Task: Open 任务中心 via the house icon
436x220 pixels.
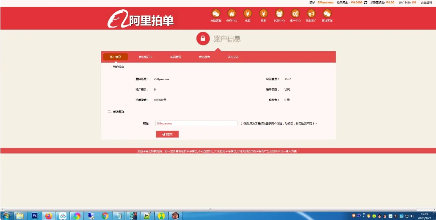Action: click(x=232, y=14)
